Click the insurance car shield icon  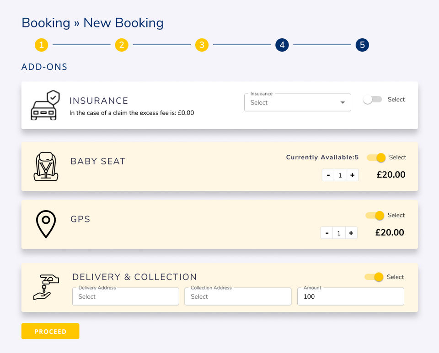[x=45, y=105]
